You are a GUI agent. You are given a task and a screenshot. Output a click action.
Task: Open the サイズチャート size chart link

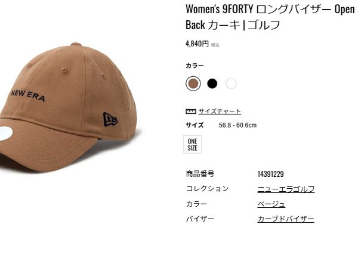click(x=220, y=111)
